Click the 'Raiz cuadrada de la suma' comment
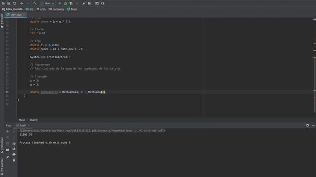Screen dimensions: 316x177 coord(76,69)
